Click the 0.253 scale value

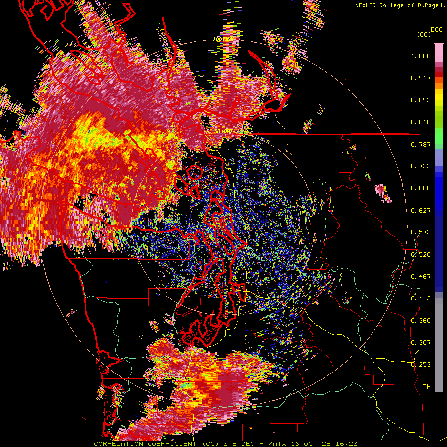(x=421, y=365)
